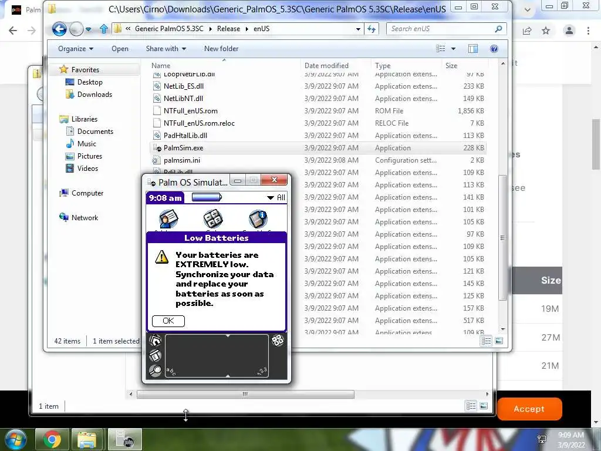The image size is (601, 451).
Task: Tap the Palm Calculator silkscreen icon
Action: [278, 340]
